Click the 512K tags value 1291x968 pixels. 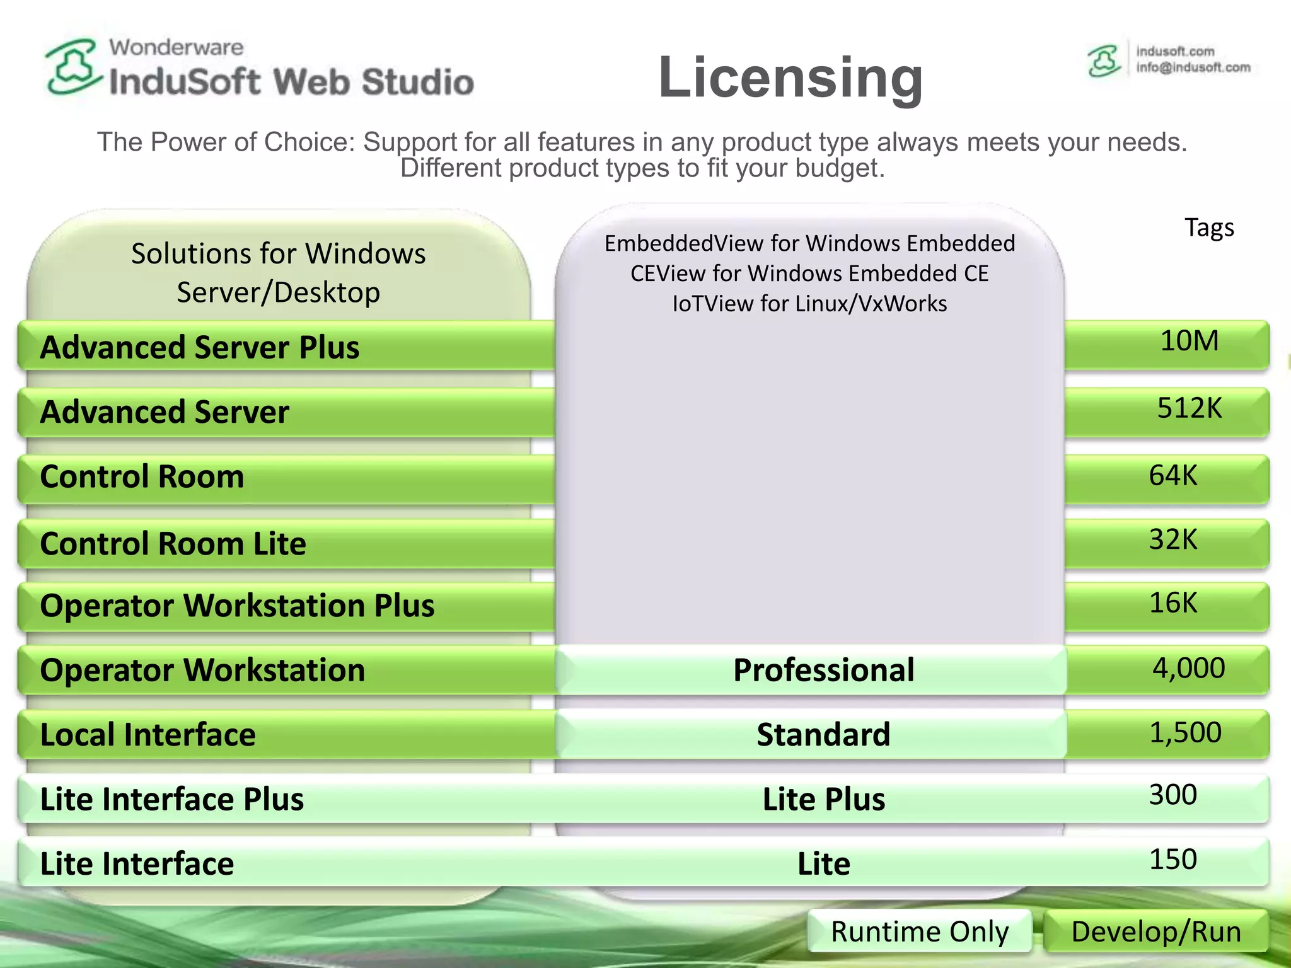coord(1190,408)
